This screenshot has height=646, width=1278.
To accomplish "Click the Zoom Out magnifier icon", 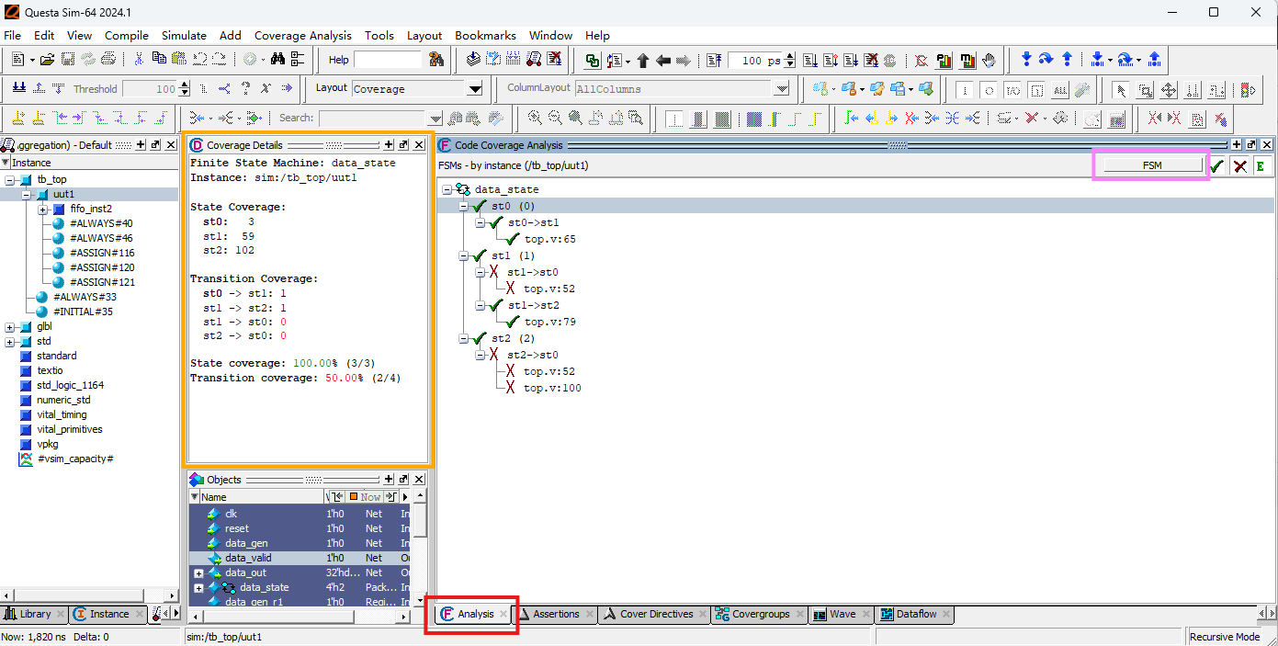I will 555,117.
